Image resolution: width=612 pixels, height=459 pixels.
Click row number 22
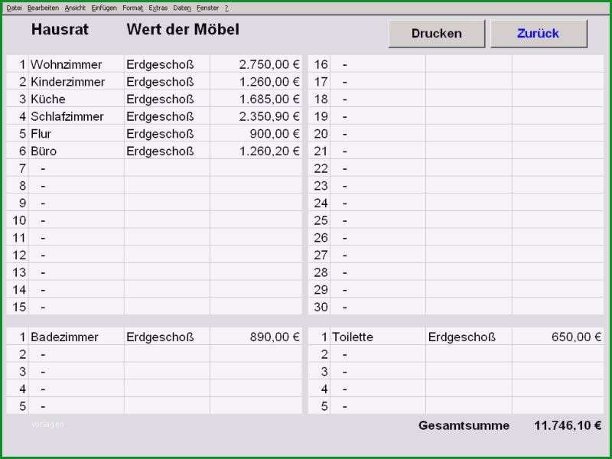[x=321, y=168]
